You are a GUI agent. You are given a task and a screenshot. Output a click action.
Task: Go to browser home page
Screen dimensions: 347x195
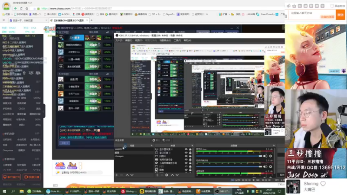(x=27, y=8)
